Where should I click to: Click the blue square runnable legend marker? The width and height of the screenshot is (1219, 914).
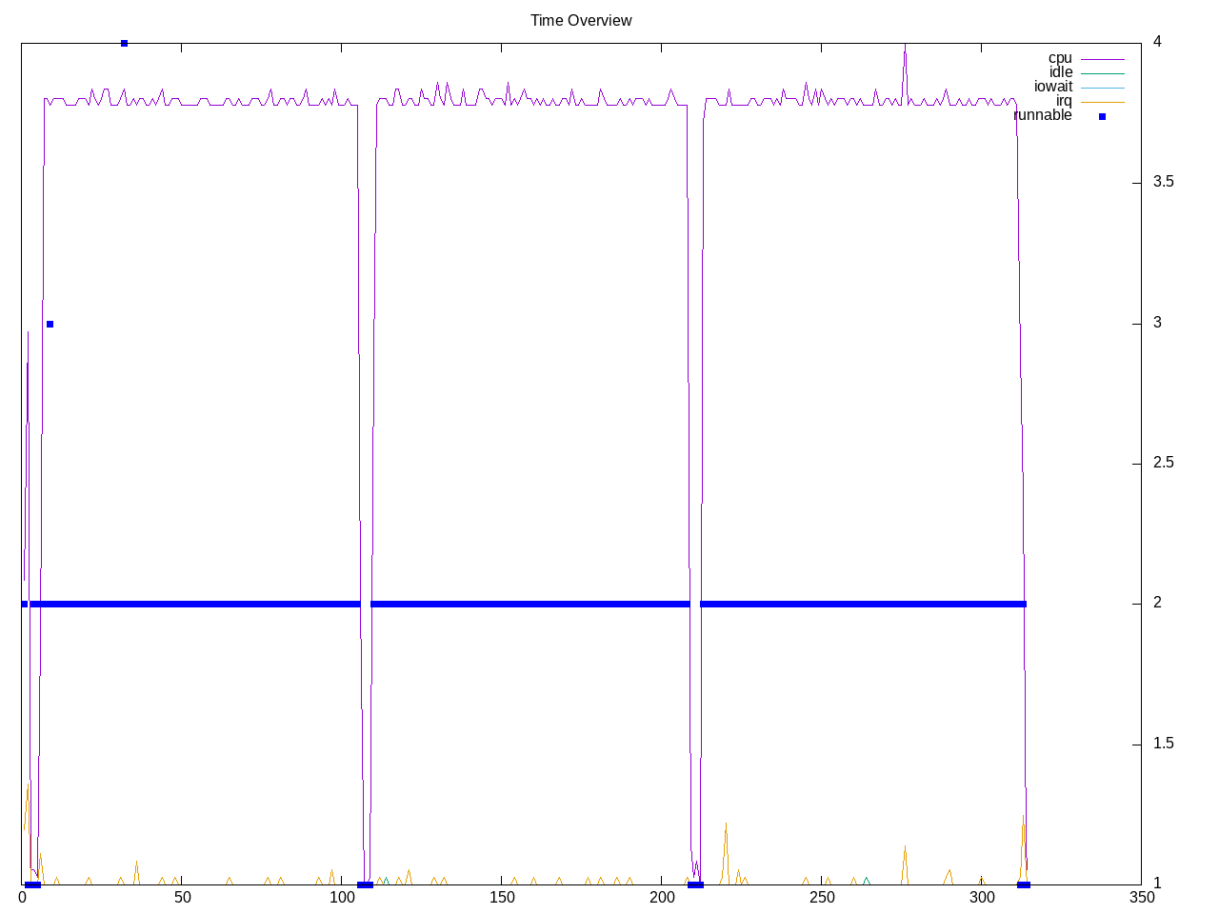coord(1102,116)
